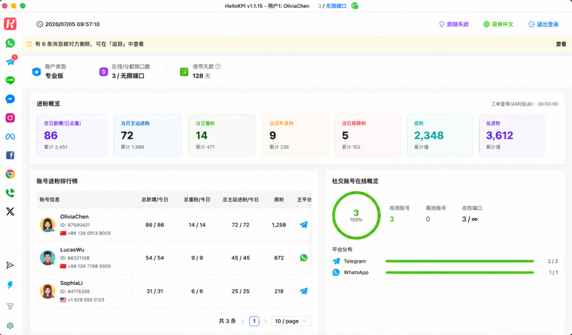Click OliviaChen's 底粉 value 1,258
Screen dimensions: 572x335
[x=279, y=225]
